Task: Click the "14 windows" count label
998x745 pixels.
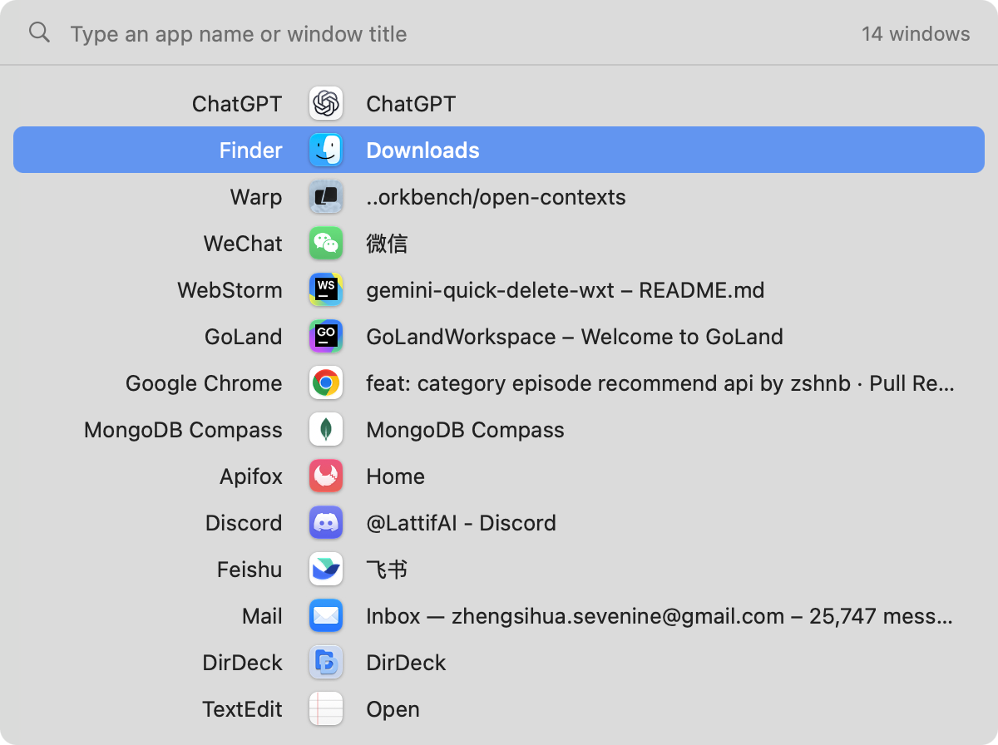Action: pyautogui.click(x=916, y=34)
